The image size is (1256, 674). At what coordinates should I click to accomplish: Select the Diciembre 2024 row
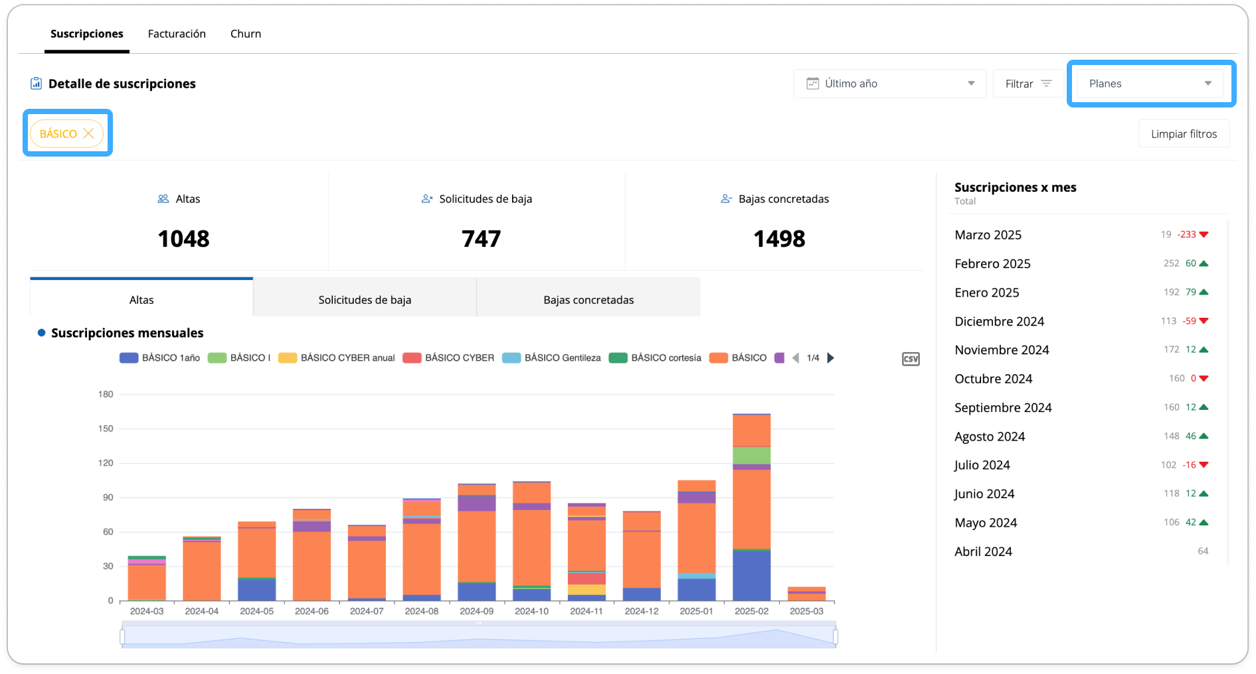(x=1081, y=321)
